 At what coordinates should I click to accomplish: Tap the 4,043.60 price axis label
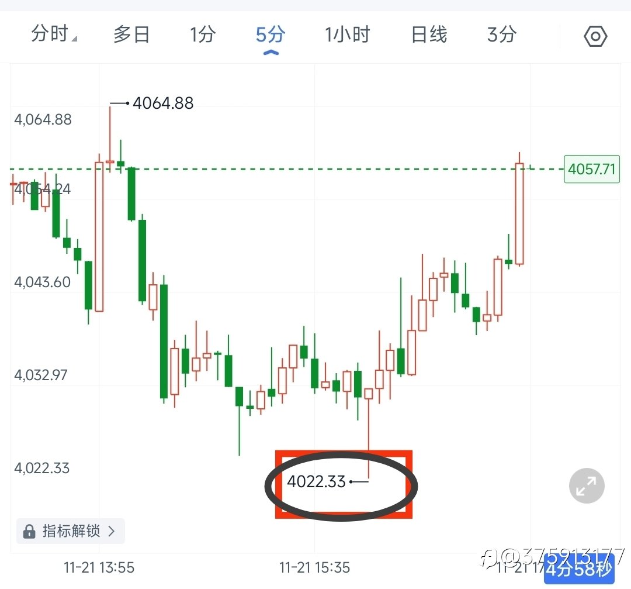pyautogui.click(x=42, y=282)
